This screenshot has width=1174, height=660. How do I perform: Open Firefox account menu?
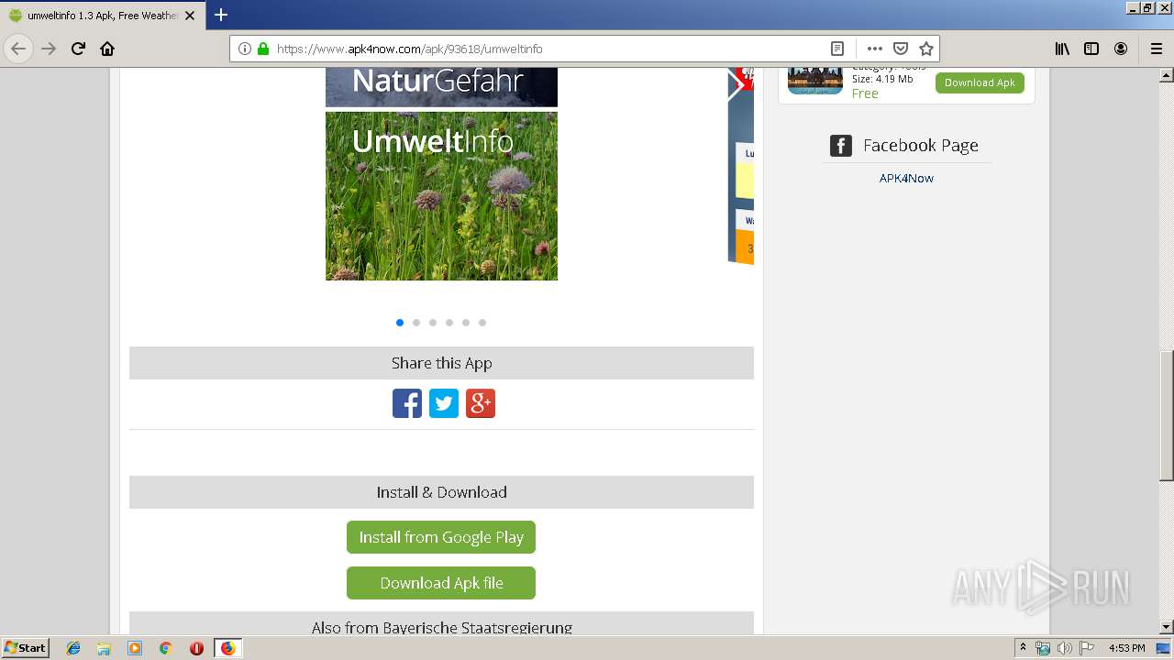pyautogui.click(x=1121, y=49)
